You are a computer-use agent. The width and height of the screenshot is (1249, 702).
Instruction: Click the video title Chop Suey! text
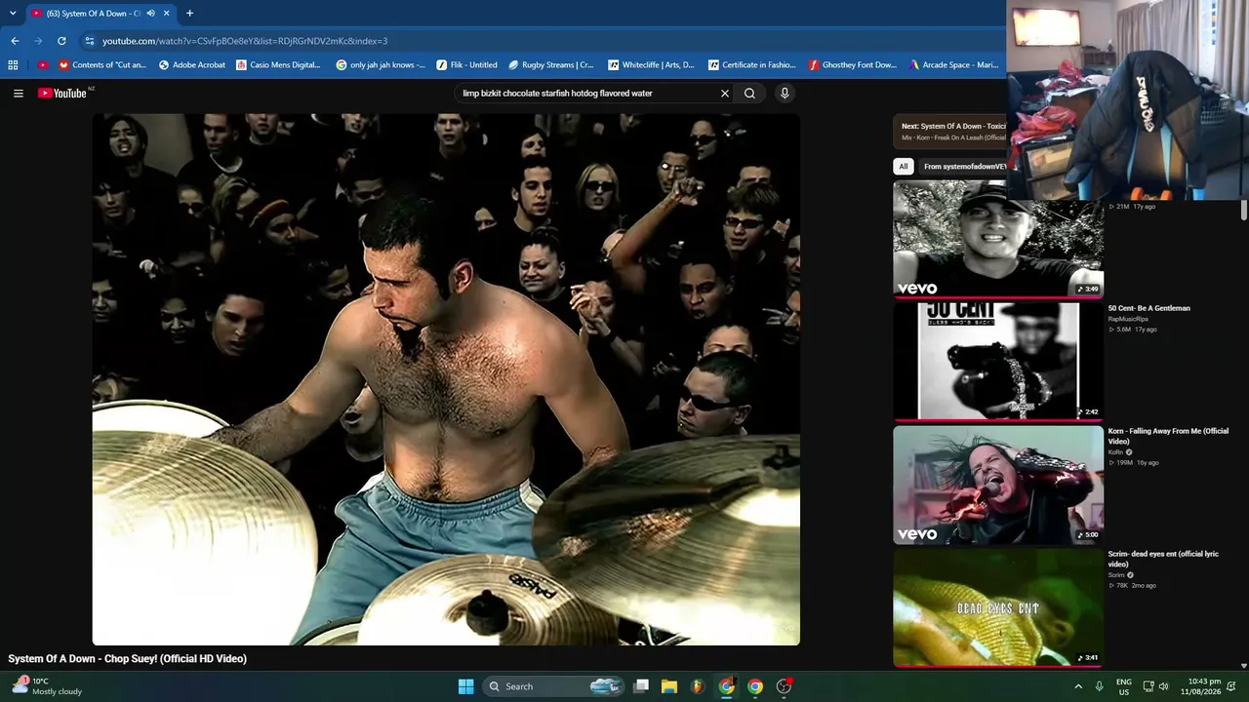coord(127,659)
